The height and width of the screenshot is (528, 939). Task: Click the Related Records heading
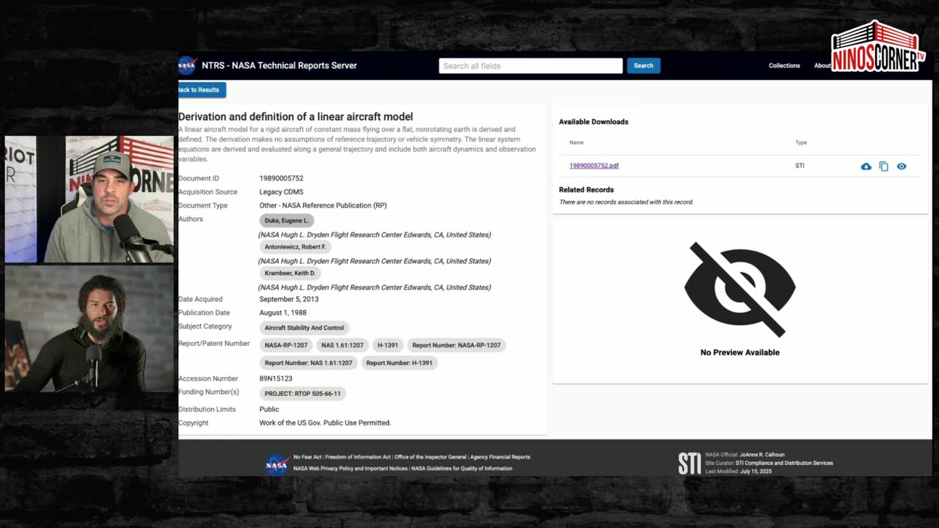pyautogui.click(x=586, y=190)
